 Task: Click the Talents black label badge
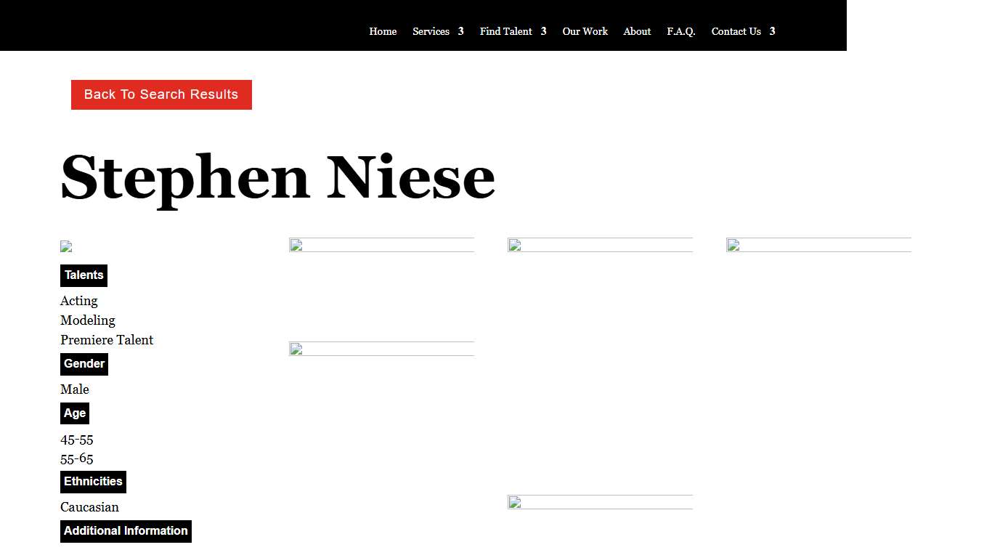click(84, 275)
